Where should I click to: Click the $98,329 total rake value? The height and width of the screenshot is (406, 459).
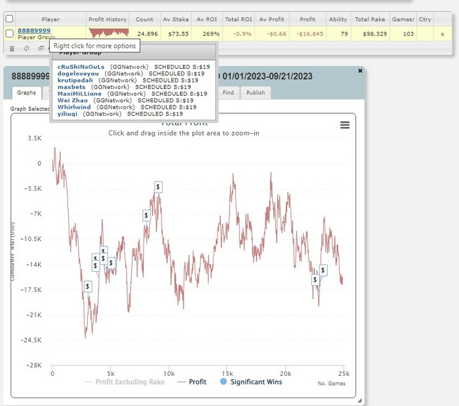coord(374,34)
